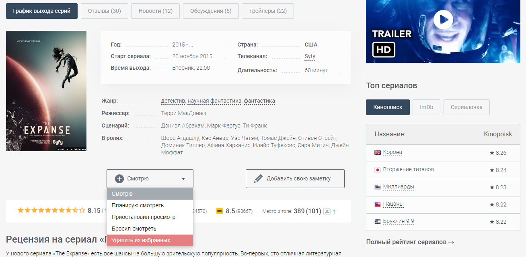Click the 8.5 IMDb rating value
526x257 pixels.
tap(230, 211)
